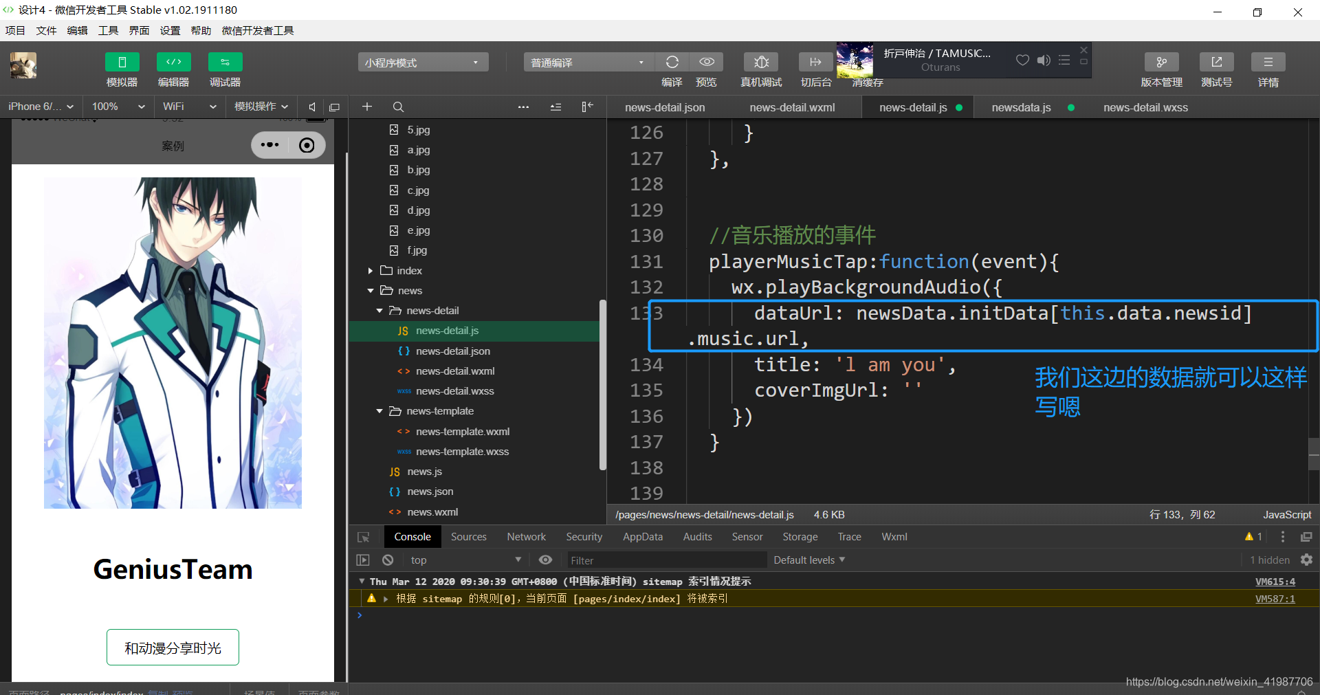Collapse the file tree panel icon
The height and width of the screenshot is (695, 1320).
587,107
